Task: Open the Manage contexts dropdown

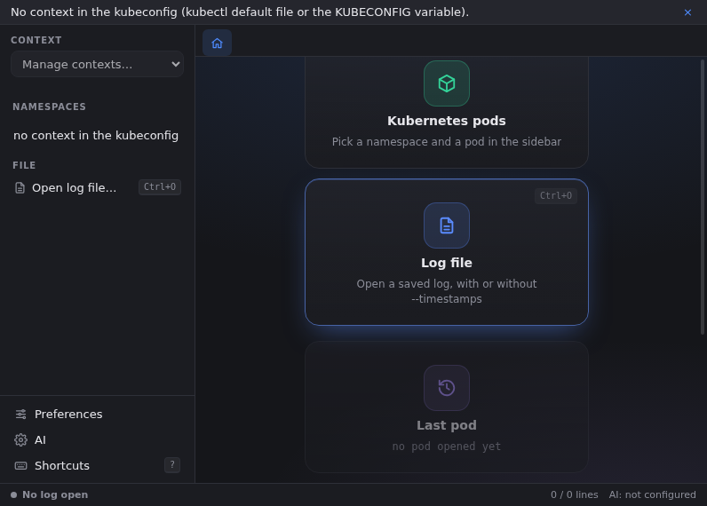Action: pos(97,65)
